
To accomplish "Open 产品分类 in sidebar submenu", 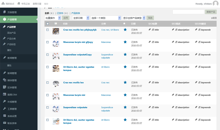I will [x=11, y=39].
